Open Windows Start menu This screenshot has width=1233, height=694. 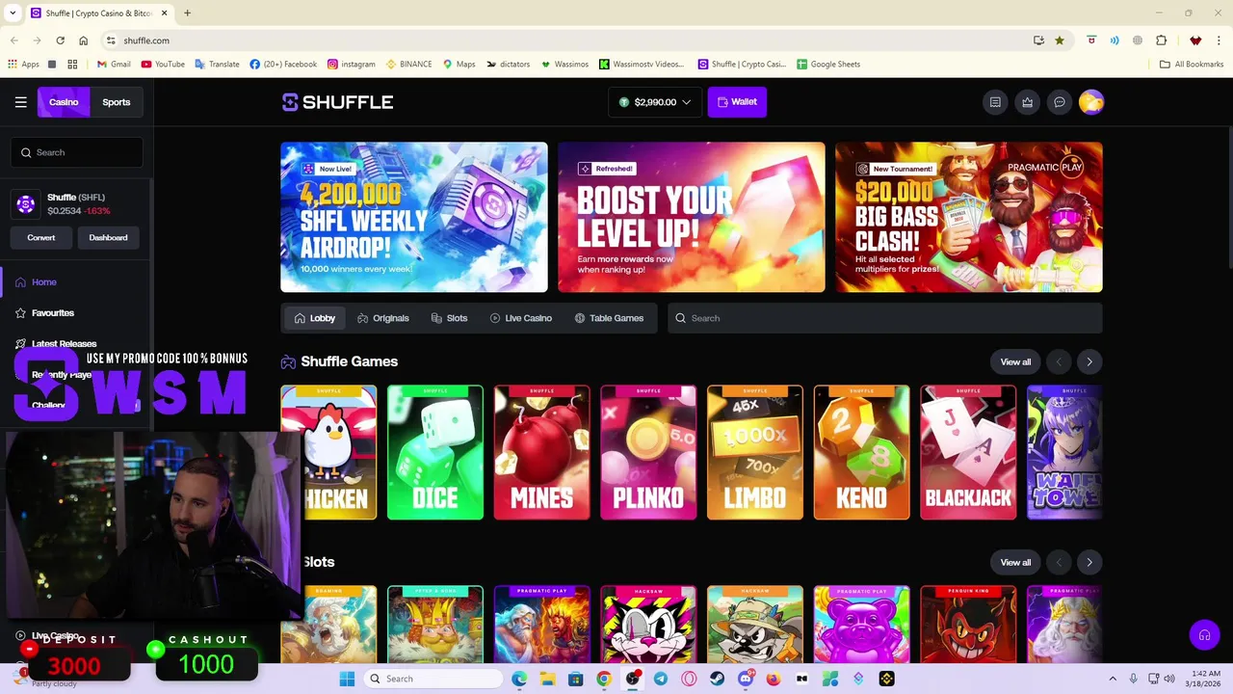click(x=347, y=679)
